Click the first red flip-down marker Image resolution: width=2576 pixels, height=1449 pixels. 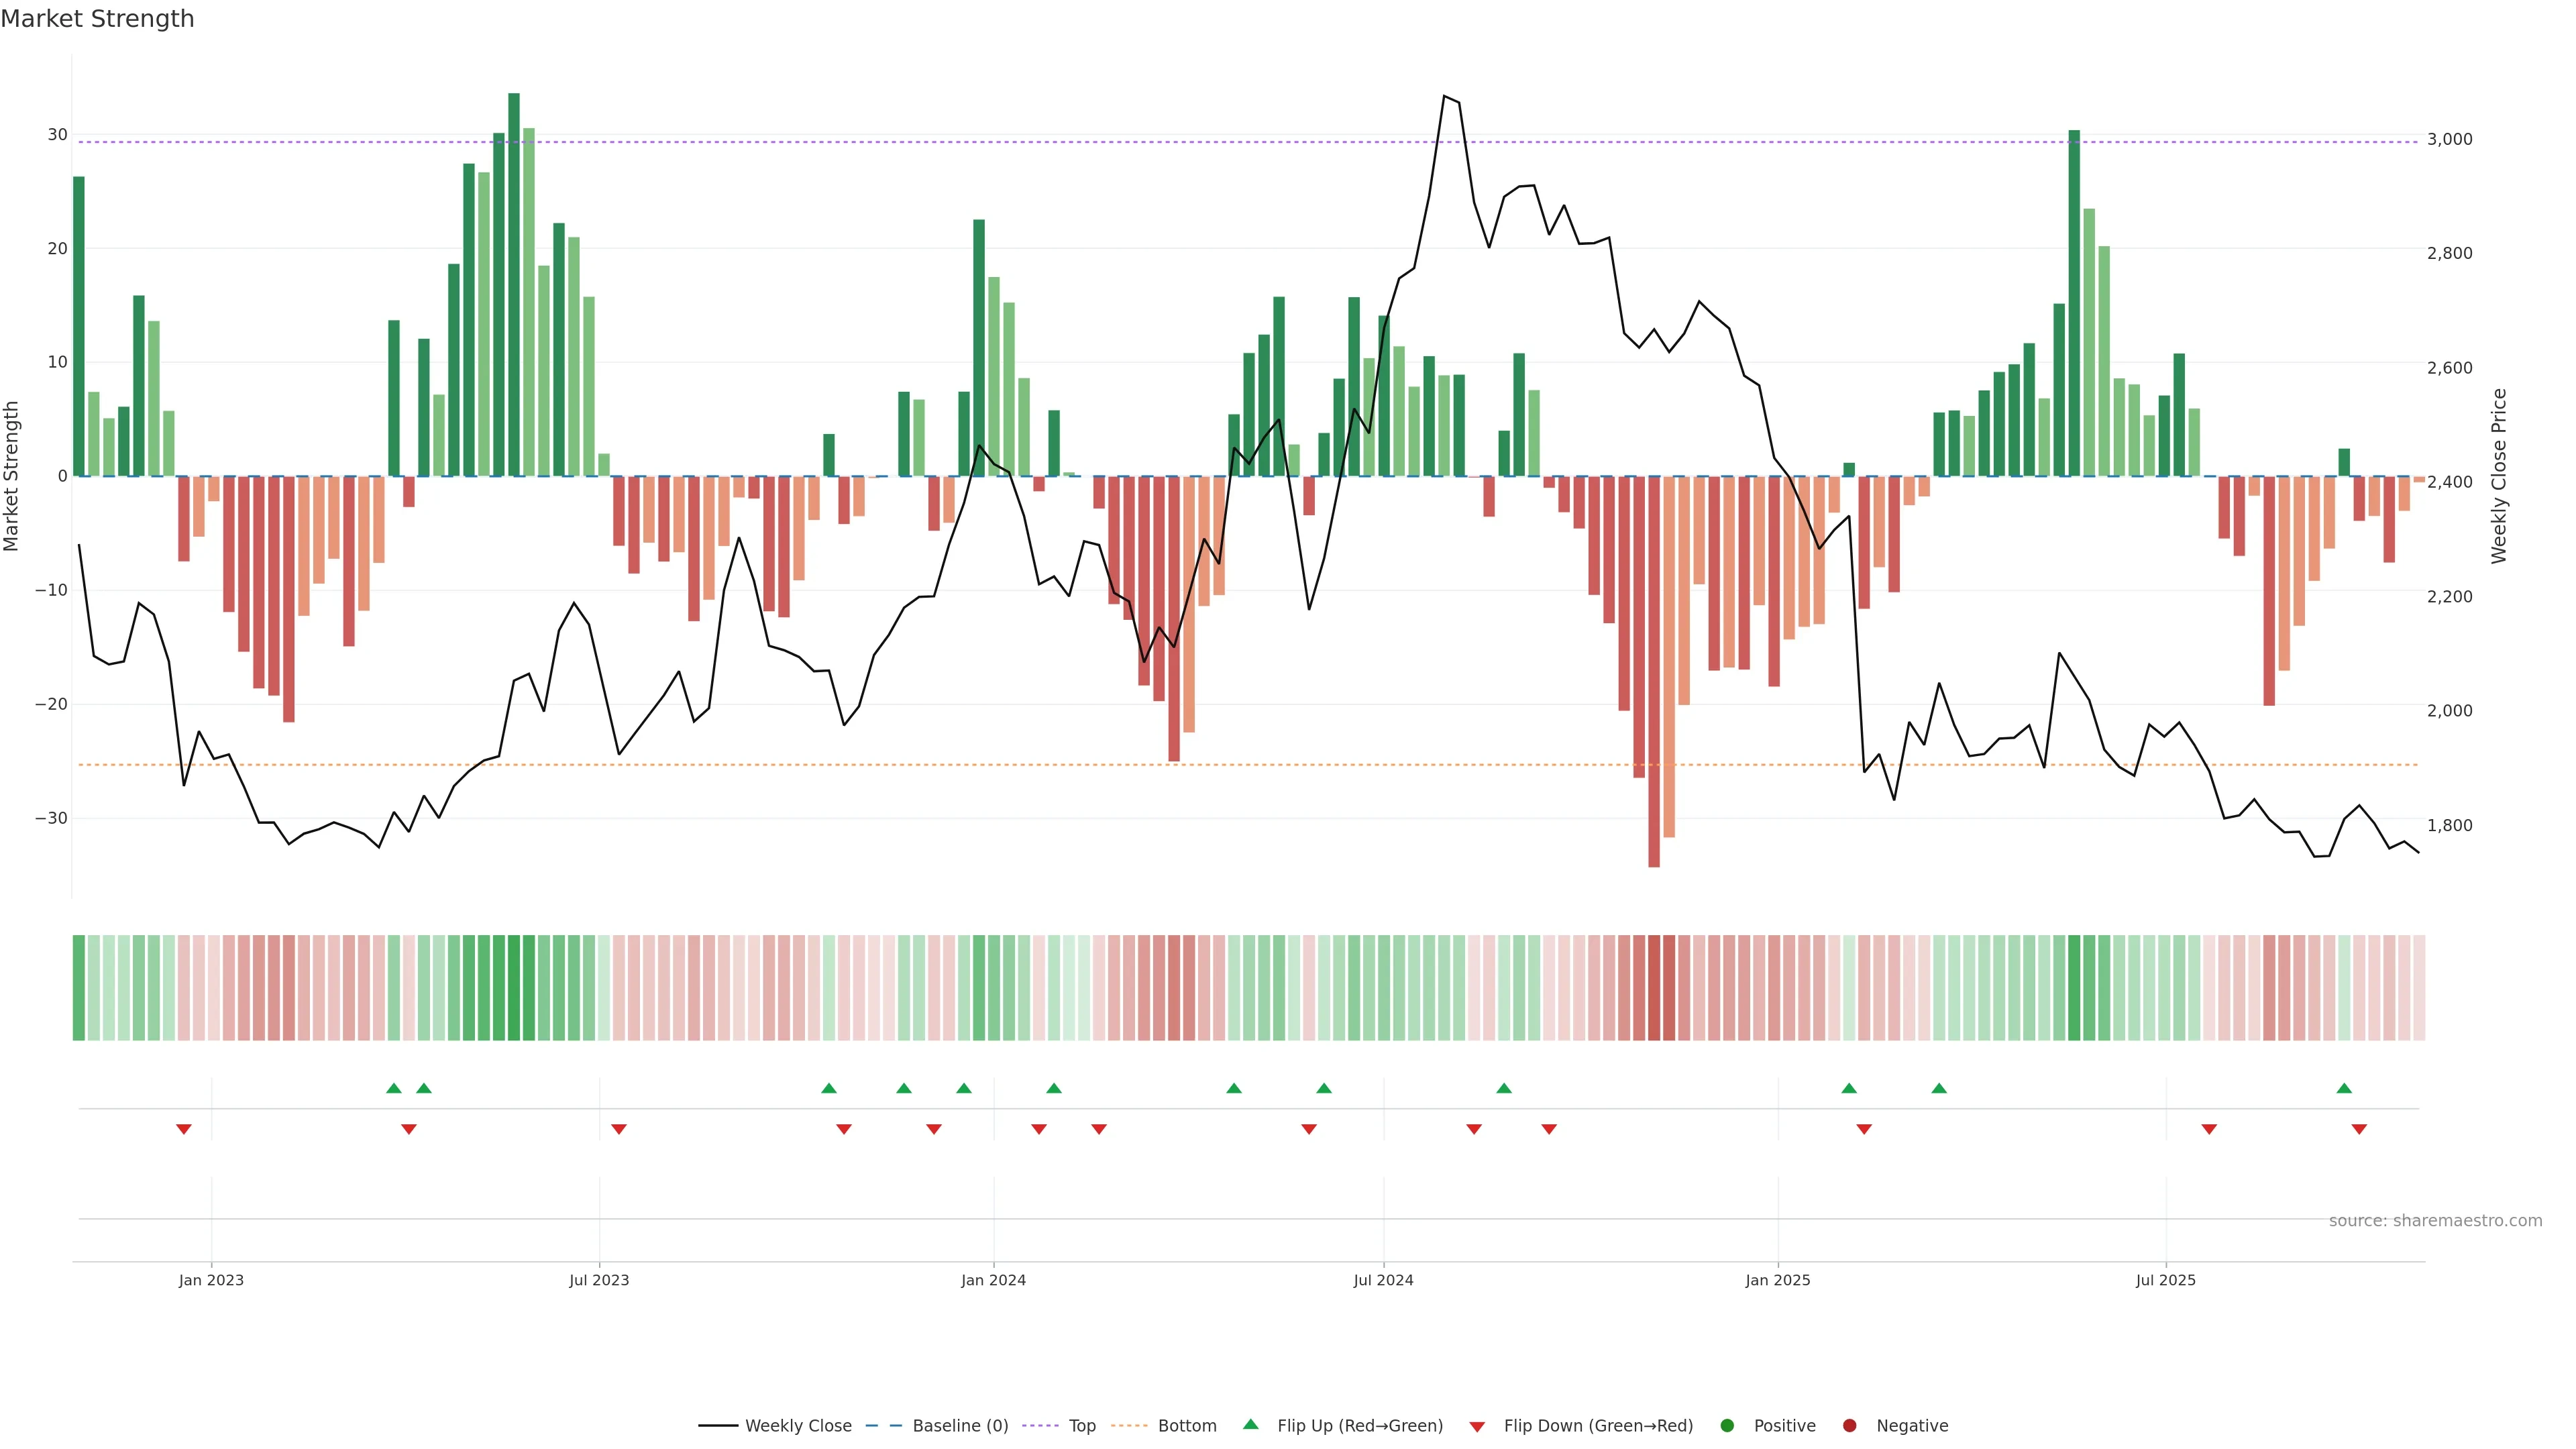[184, 1129]
